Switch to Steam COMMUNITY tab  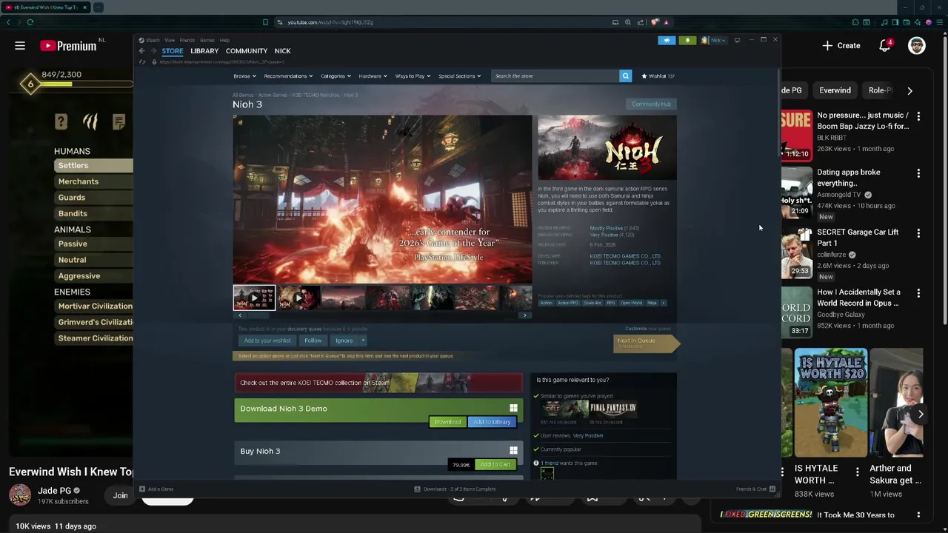click(247, 51)
